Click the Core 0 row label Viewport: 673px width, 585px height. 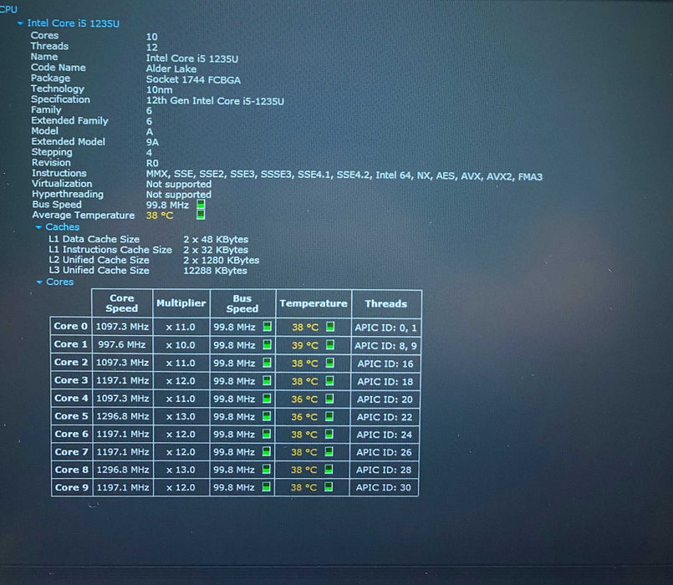[71, 326]
